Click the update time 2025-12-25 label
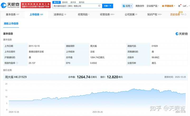Image resolution: width=190 pixels, height=116 pixels. [x=175, y=77]
